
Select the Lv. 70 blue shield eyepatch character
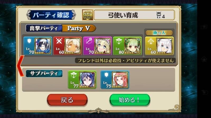pos(38,46)
